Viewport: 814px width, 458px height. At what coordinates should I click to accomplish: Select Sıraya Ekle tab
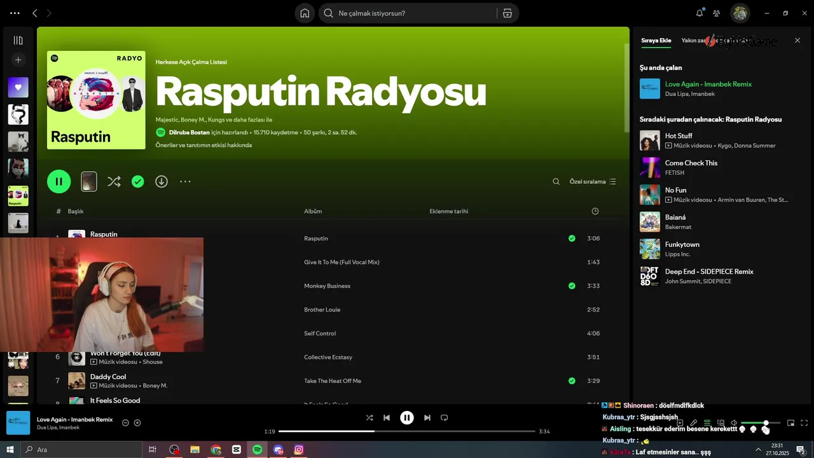coord(656,41)
